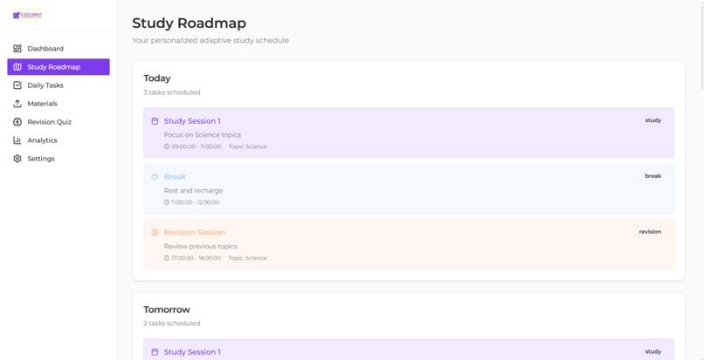This screenshot has width=704, height=360.
Task: Click the 'Study Roadmap' page heading
Action: point(189,23)
